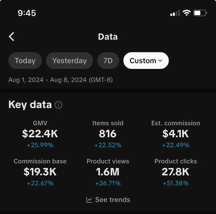Open the Custom date range dropdown
The height and width of the screenshot is (214, 216).
tap(146, 61)
